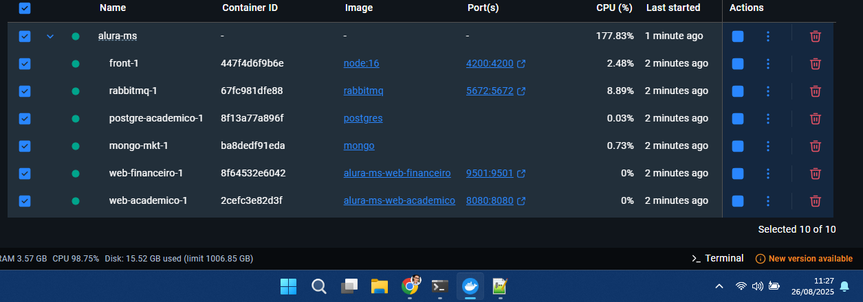The width and height of the screenshot is (863, 302).
Task: Open Task View from the taskbar
Action: pyautogui.click(x=349, y=286)
